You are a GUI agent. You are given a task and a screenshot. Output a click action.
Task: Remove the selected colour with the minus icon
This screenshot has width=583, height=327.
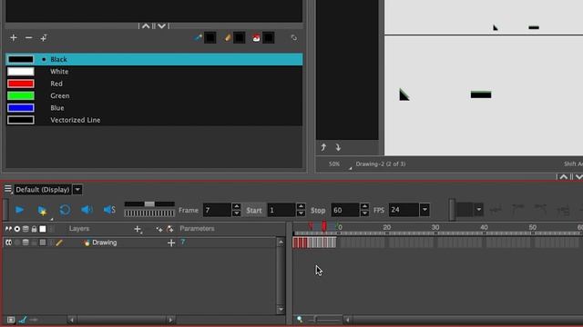28,38
